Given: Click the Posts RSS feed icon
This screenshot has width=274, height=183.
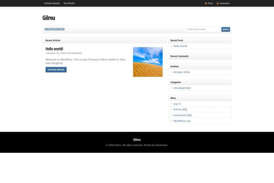Looking at the screenshot, I should click(206, 3).
